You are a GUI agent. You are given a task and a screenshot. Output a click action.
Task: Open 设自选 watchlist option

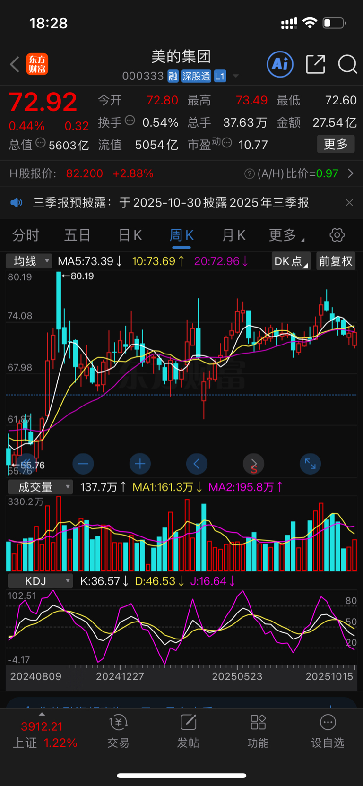(x=328, y=732)
